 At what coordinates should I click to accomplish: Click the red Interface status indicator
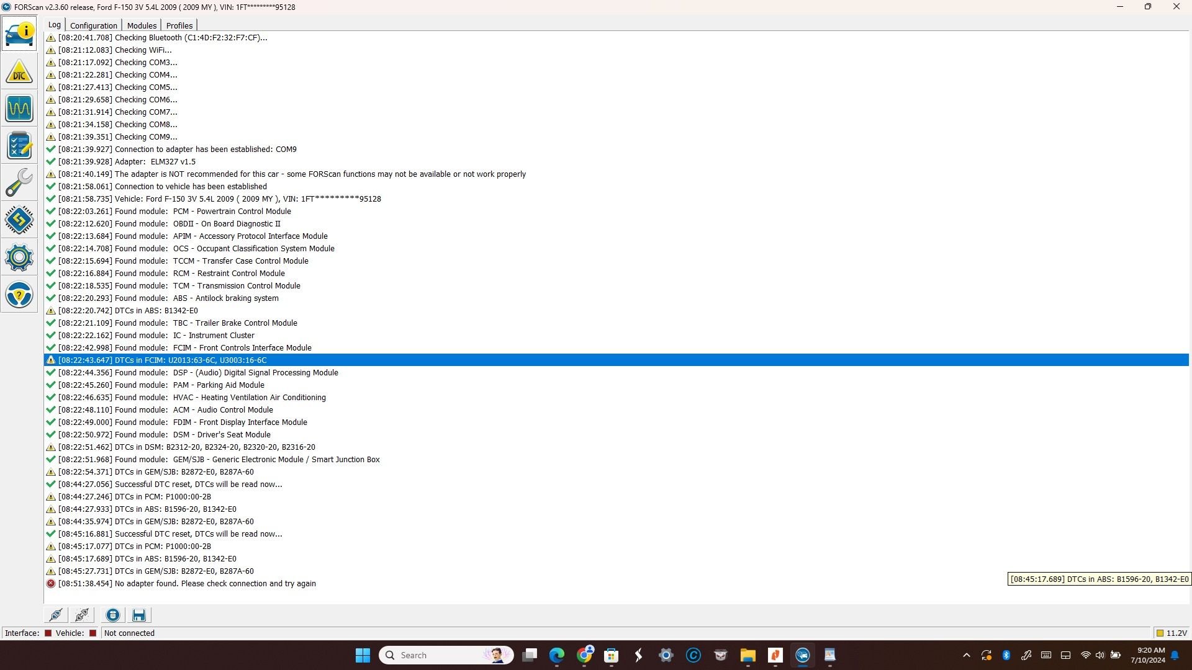tap(48, 633)
